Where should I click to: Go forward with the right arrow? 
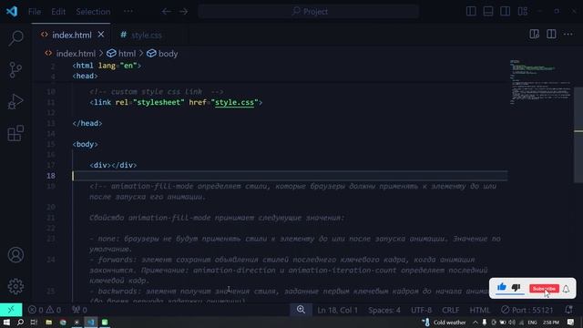(x=184, y=12)
